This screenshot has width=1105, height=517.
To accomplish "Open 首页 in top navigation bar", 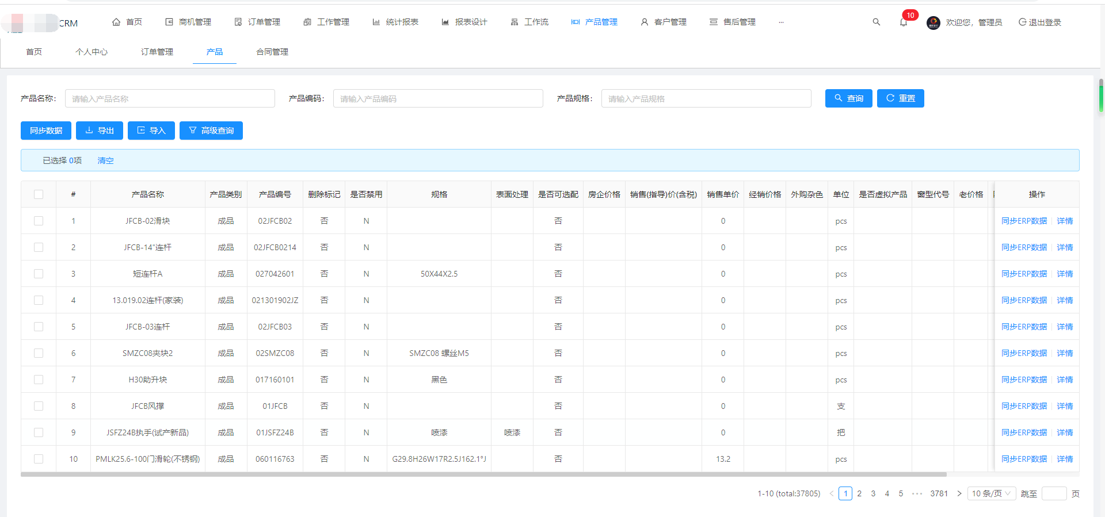I will [127, 22].
